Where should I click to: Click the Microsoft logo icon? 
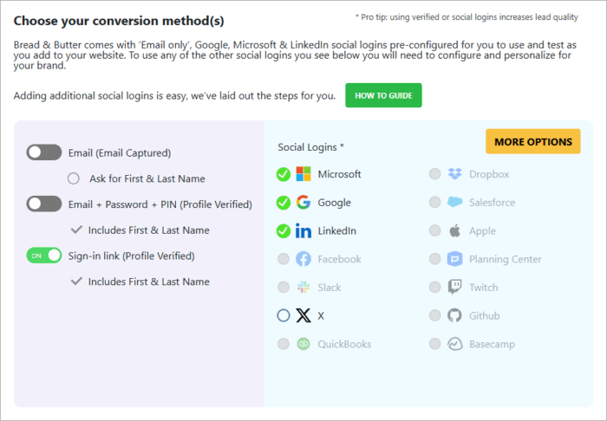coord(303,174)
